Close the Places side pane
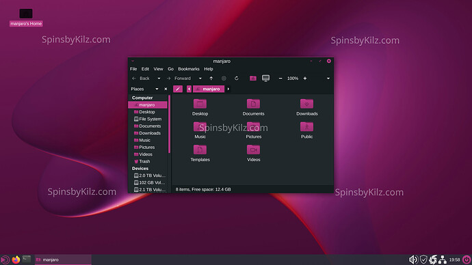This screenshot has width=472, height=265. click(x=166, y=89)
